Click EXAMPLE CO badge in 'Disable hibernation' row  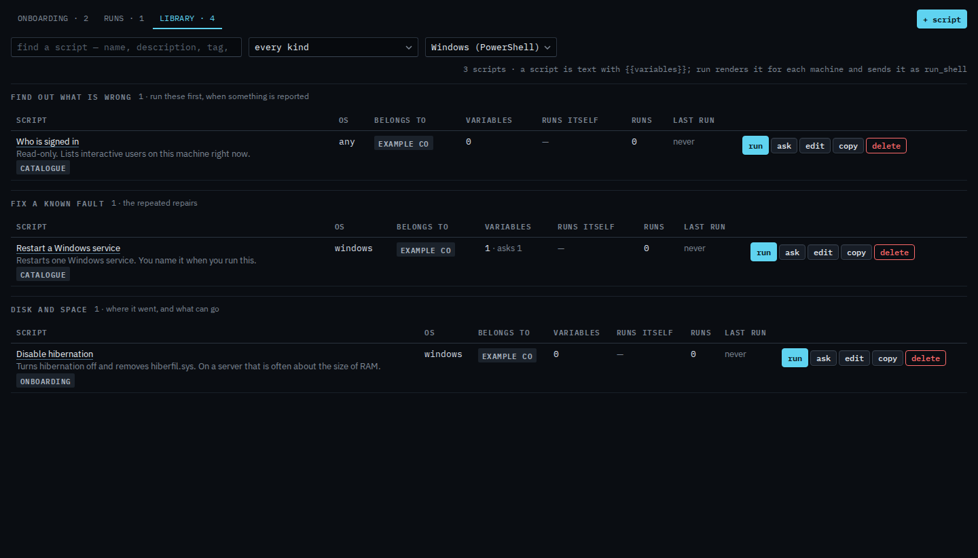(x=507, y=356)
